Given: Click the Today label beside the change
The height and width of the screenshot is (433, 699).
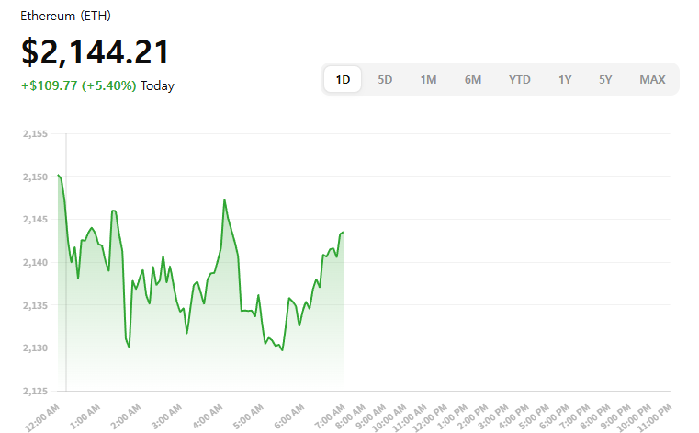Looking at the screenshot, I should [157, 85].
